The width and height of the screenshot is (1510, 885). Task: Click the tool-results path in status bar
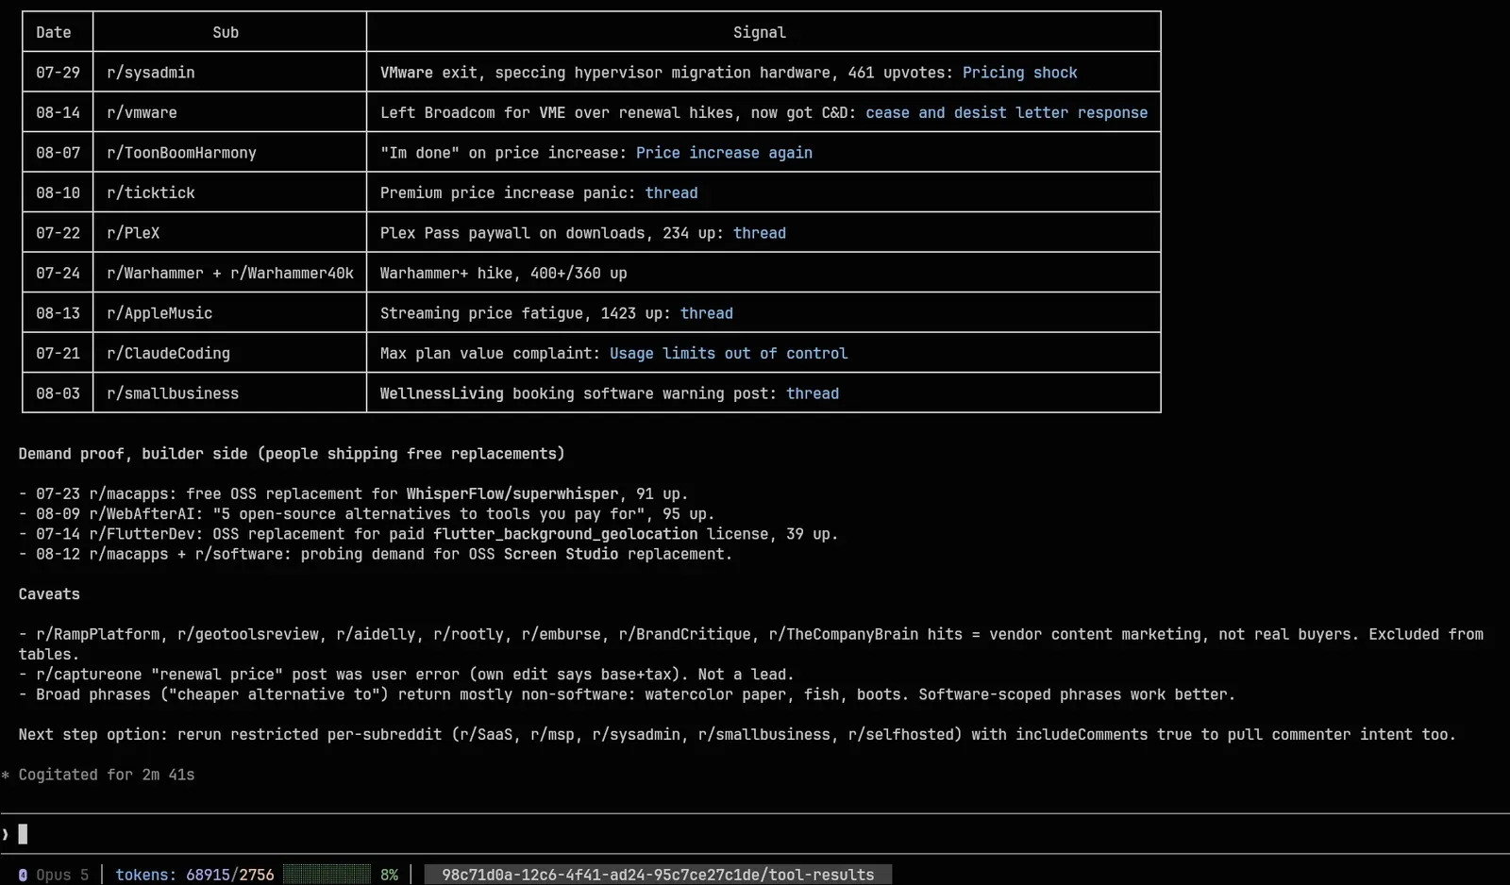pyautogui.click(x=658, y=875)
